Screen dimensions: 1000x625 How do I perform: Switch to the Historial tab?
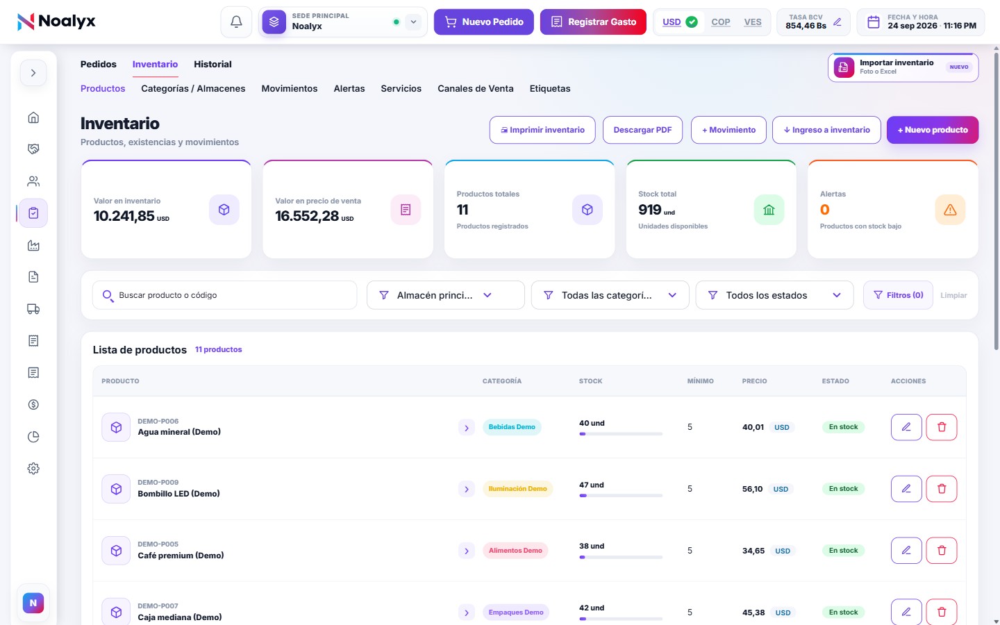(x=212, y=64)
